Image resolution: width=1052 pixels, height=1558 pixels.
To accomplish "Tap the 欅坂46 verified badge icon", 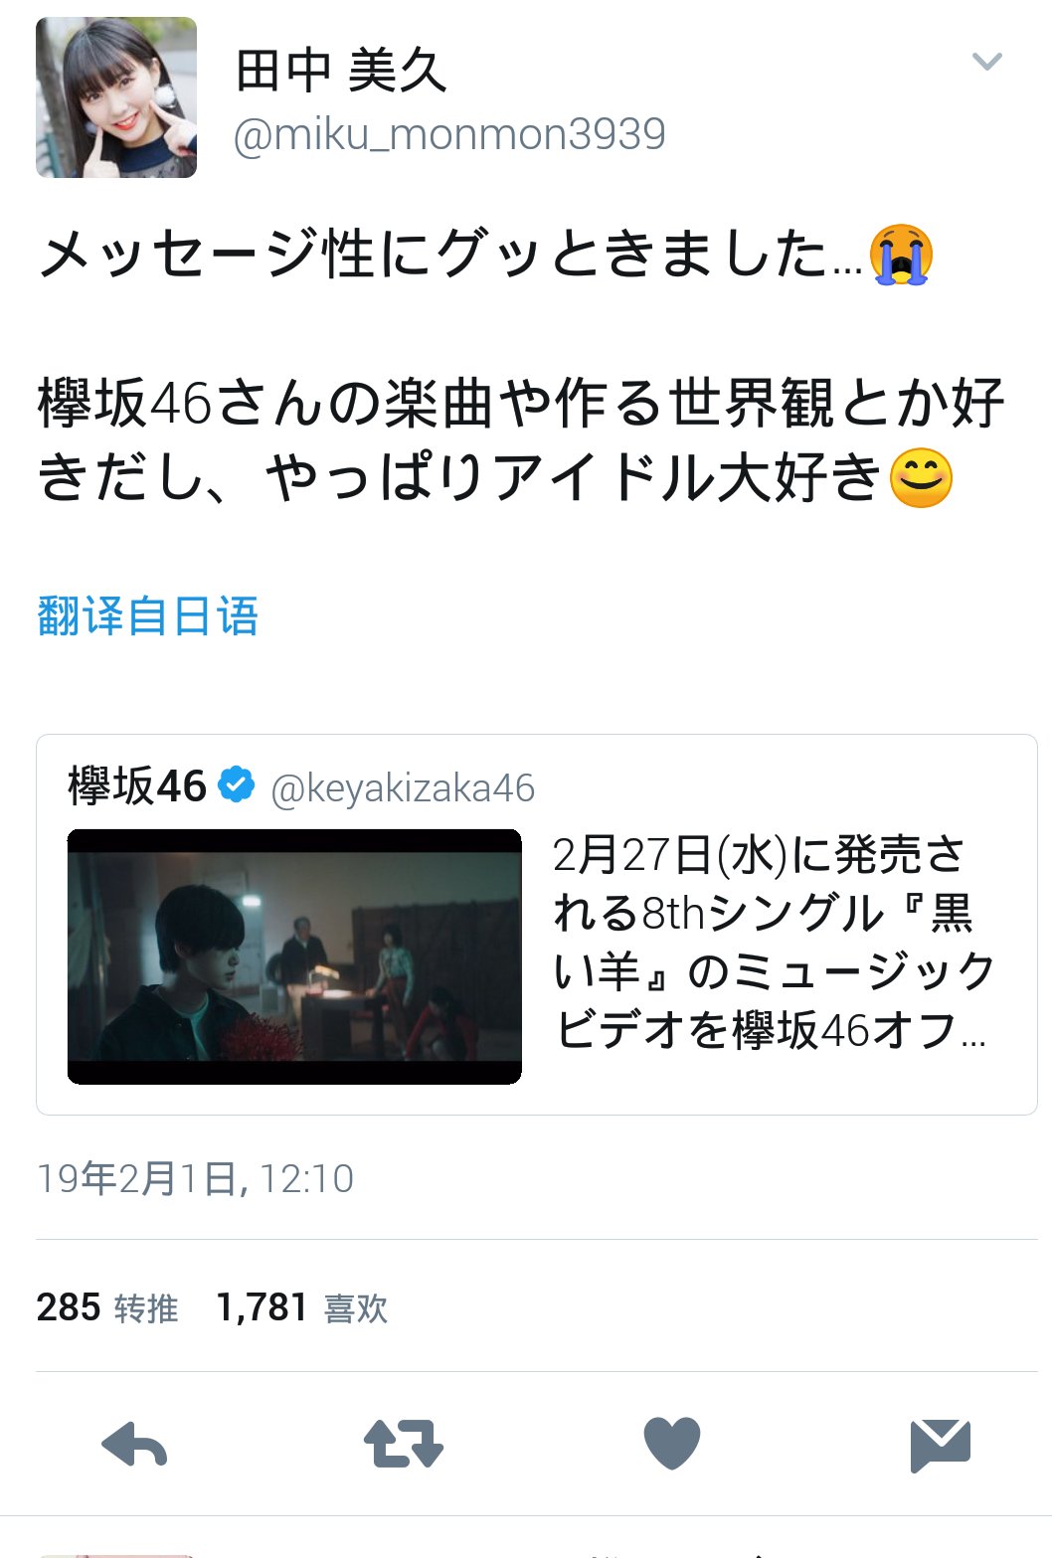I will 236,785.
